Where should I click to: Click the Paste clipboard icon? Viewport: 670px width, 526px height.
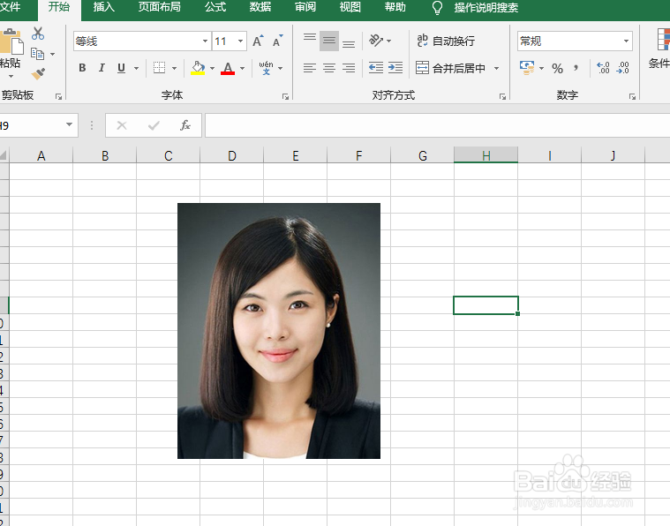[x=11, y=42]
